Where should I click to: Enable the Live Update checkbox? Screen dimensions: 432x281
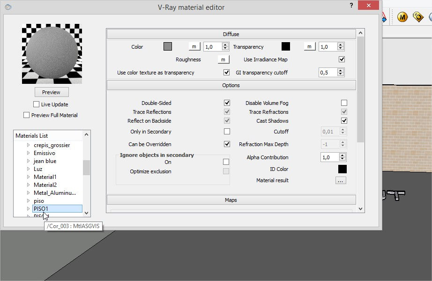(36, 104)
